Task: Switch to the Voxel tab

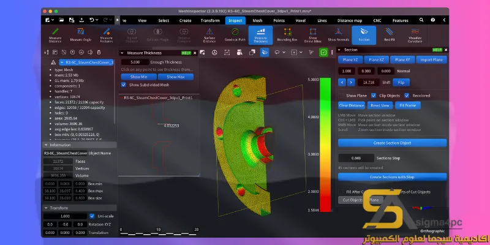Action: pyautogui.click(x=300, y=21)
